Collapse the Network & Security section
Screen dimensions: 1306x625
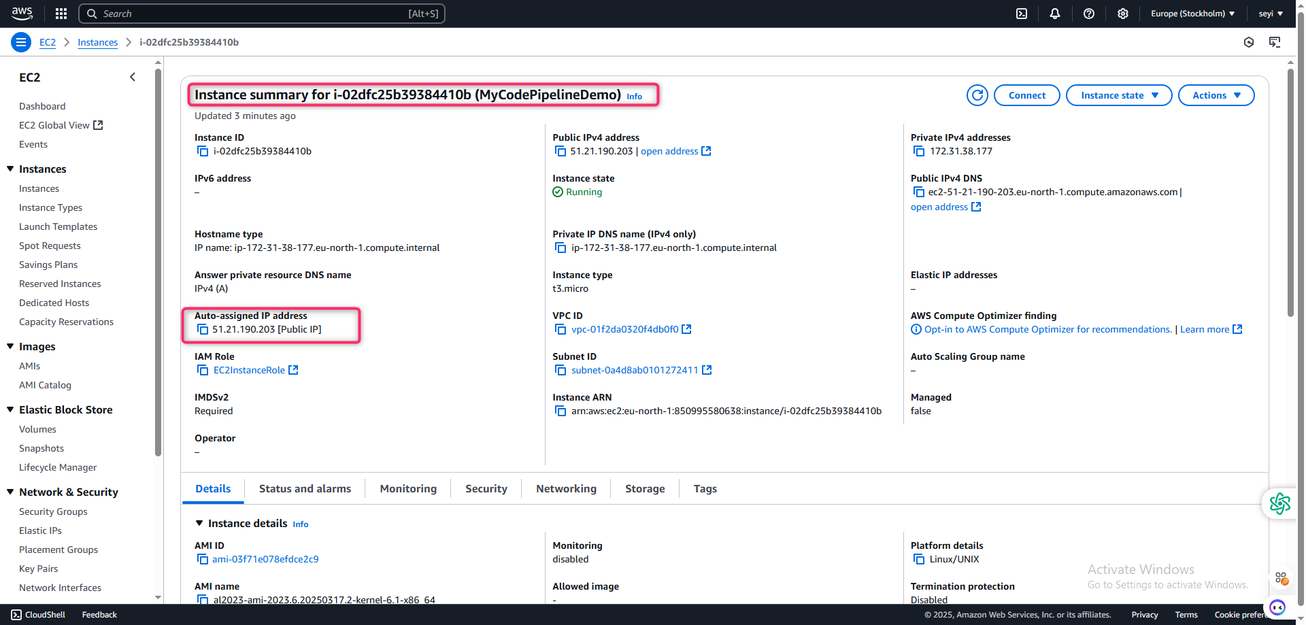click(x=10, y=492)
